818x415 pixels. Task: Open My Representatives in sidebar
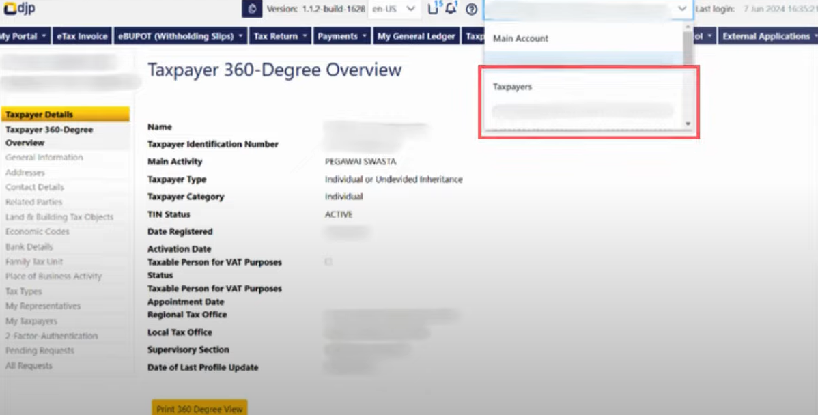(43, 306)
